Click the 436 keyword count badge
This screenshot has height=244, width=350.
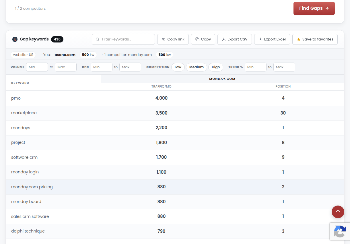tap(57, 39)
